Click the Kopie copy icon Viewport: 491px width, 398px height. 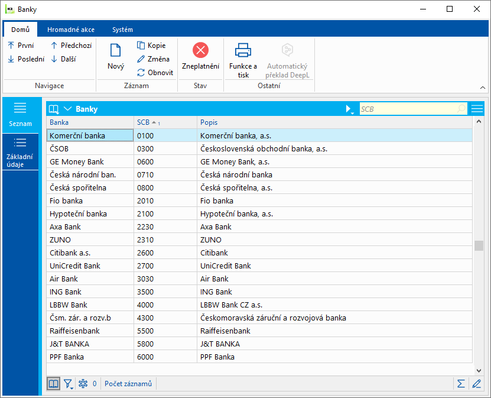[x=141, y=46]
